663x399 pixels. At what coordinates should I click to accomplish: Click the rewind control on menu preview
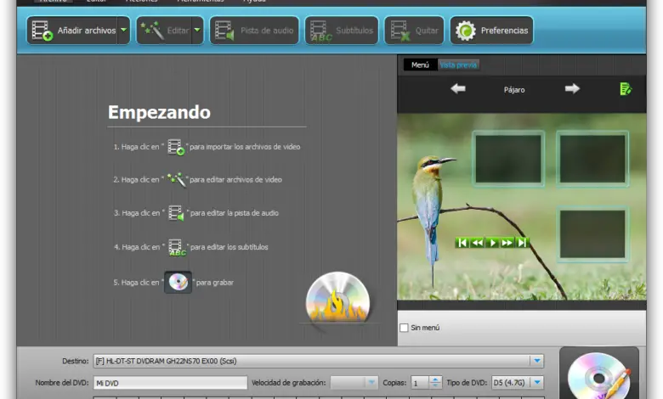478,243
